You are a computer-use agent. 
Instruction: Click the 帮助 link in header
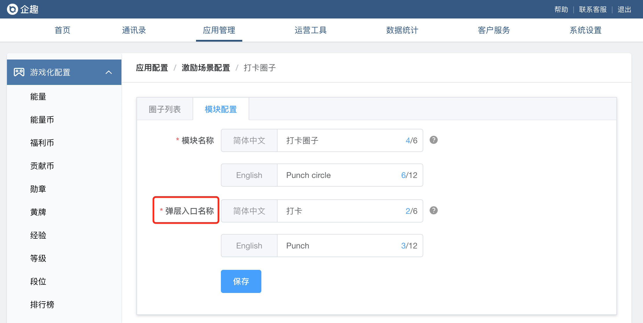click(561, 10)
